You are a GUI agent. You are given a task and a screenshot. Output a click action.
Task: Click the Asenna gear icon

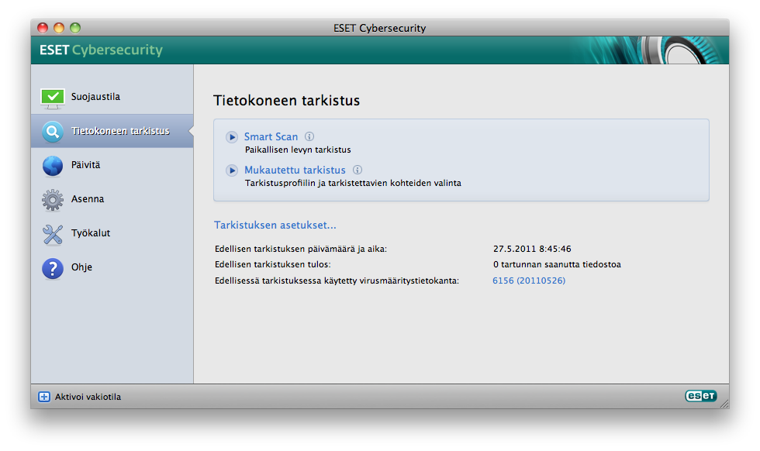(x=53, y=200)
